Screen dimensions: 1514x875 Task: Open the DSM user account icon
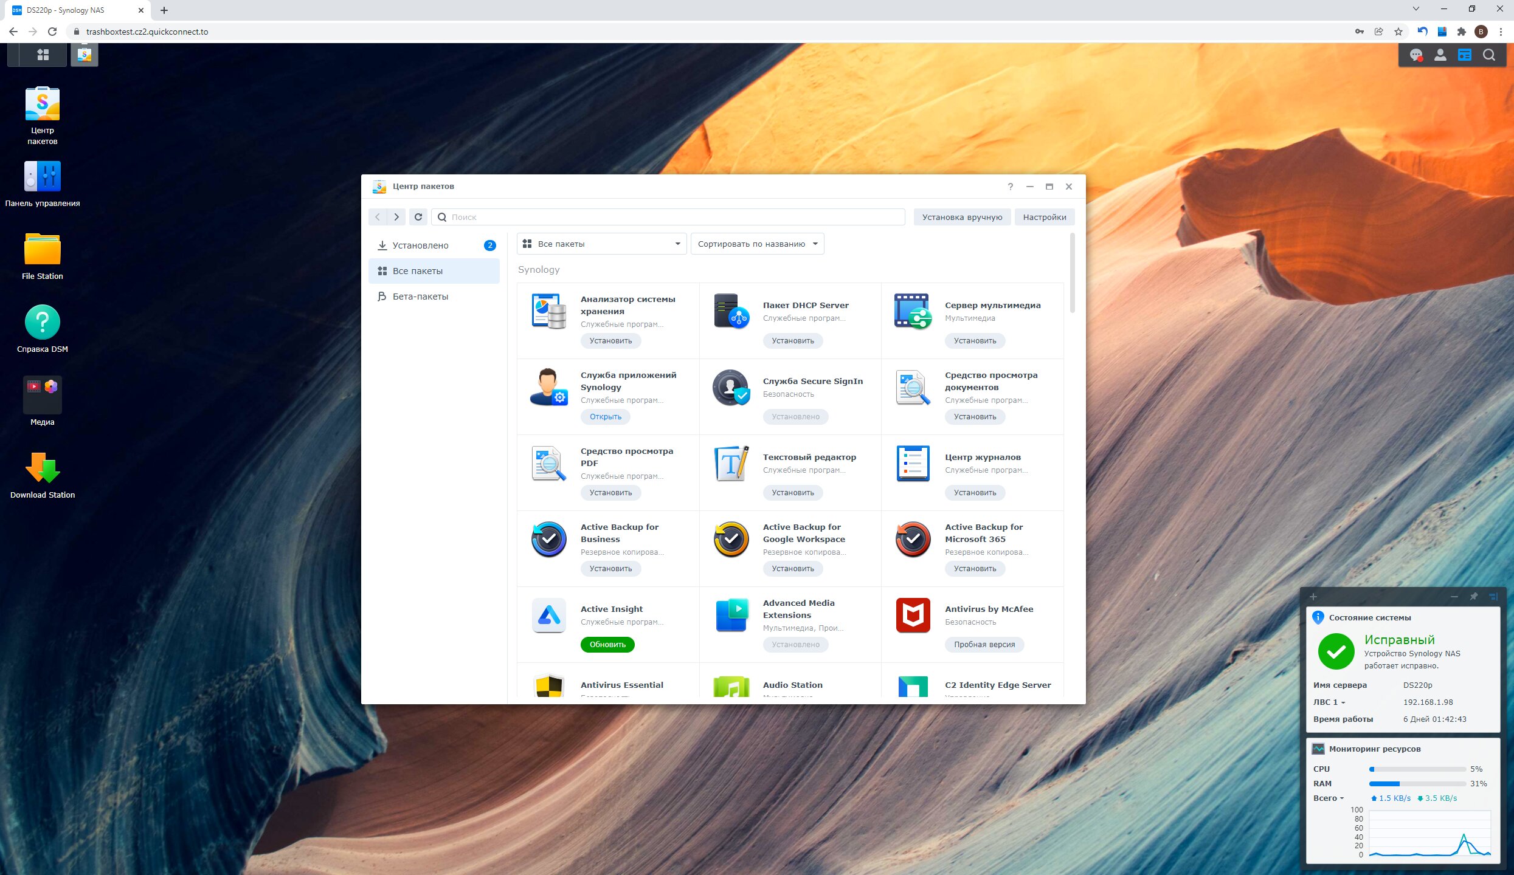point(1440,55)
